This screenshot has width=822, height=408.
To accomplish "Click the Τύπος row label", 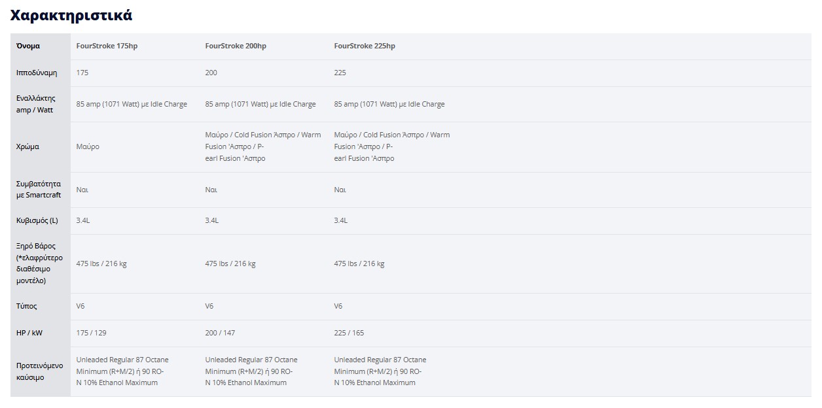I will (27, 307).
